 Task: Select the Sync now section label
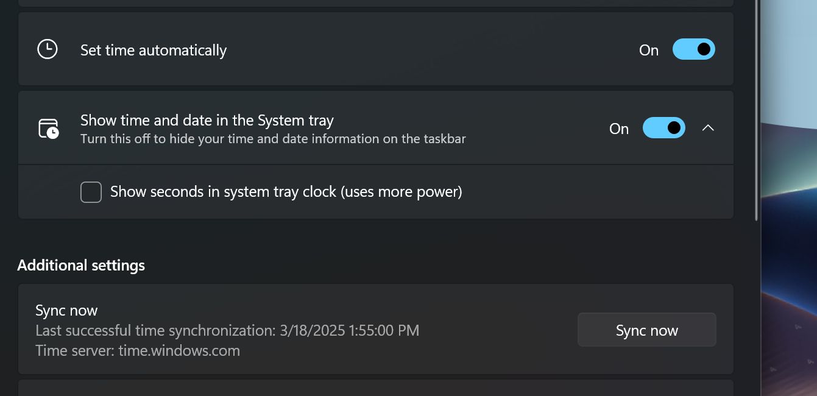tap(66, 310)
